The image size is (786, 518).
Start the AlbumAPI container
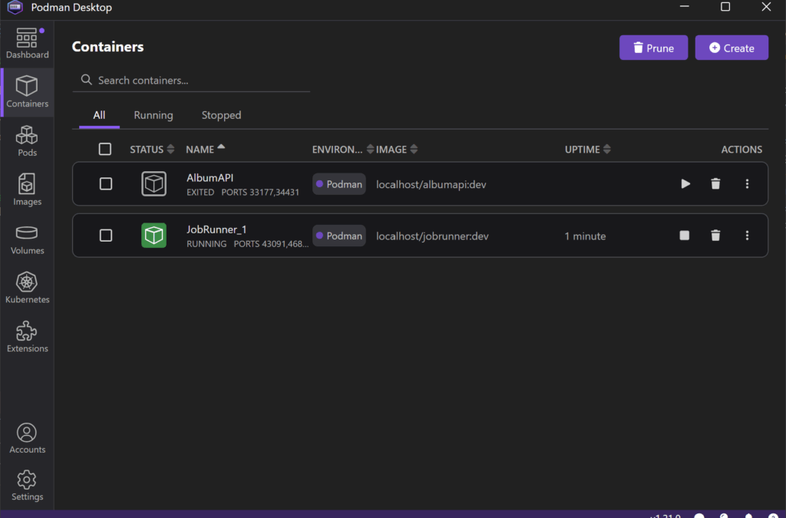(685, 184)
